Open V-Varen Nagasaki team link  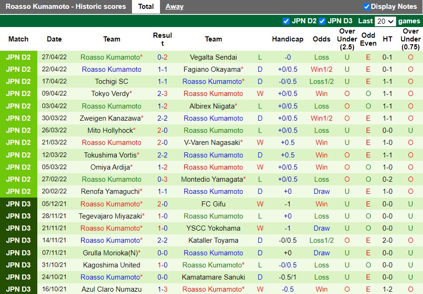212,143
